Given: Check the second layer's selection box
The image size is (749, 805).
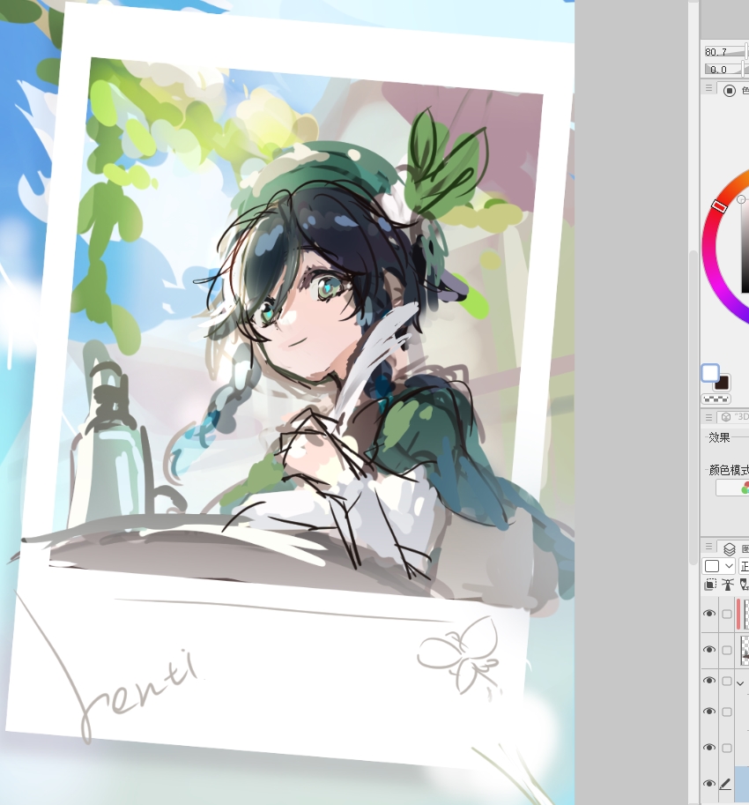Looking at the screenshot, I should (727, 650).
